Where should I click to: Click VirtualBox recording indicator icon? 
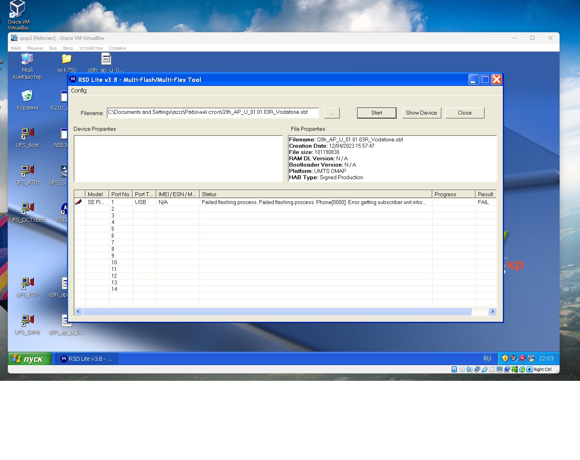(x=507, y=369)
